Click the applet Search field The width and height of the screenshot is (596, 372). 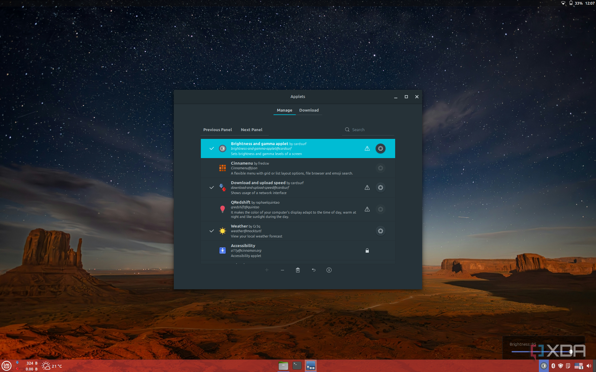point(369,130)
